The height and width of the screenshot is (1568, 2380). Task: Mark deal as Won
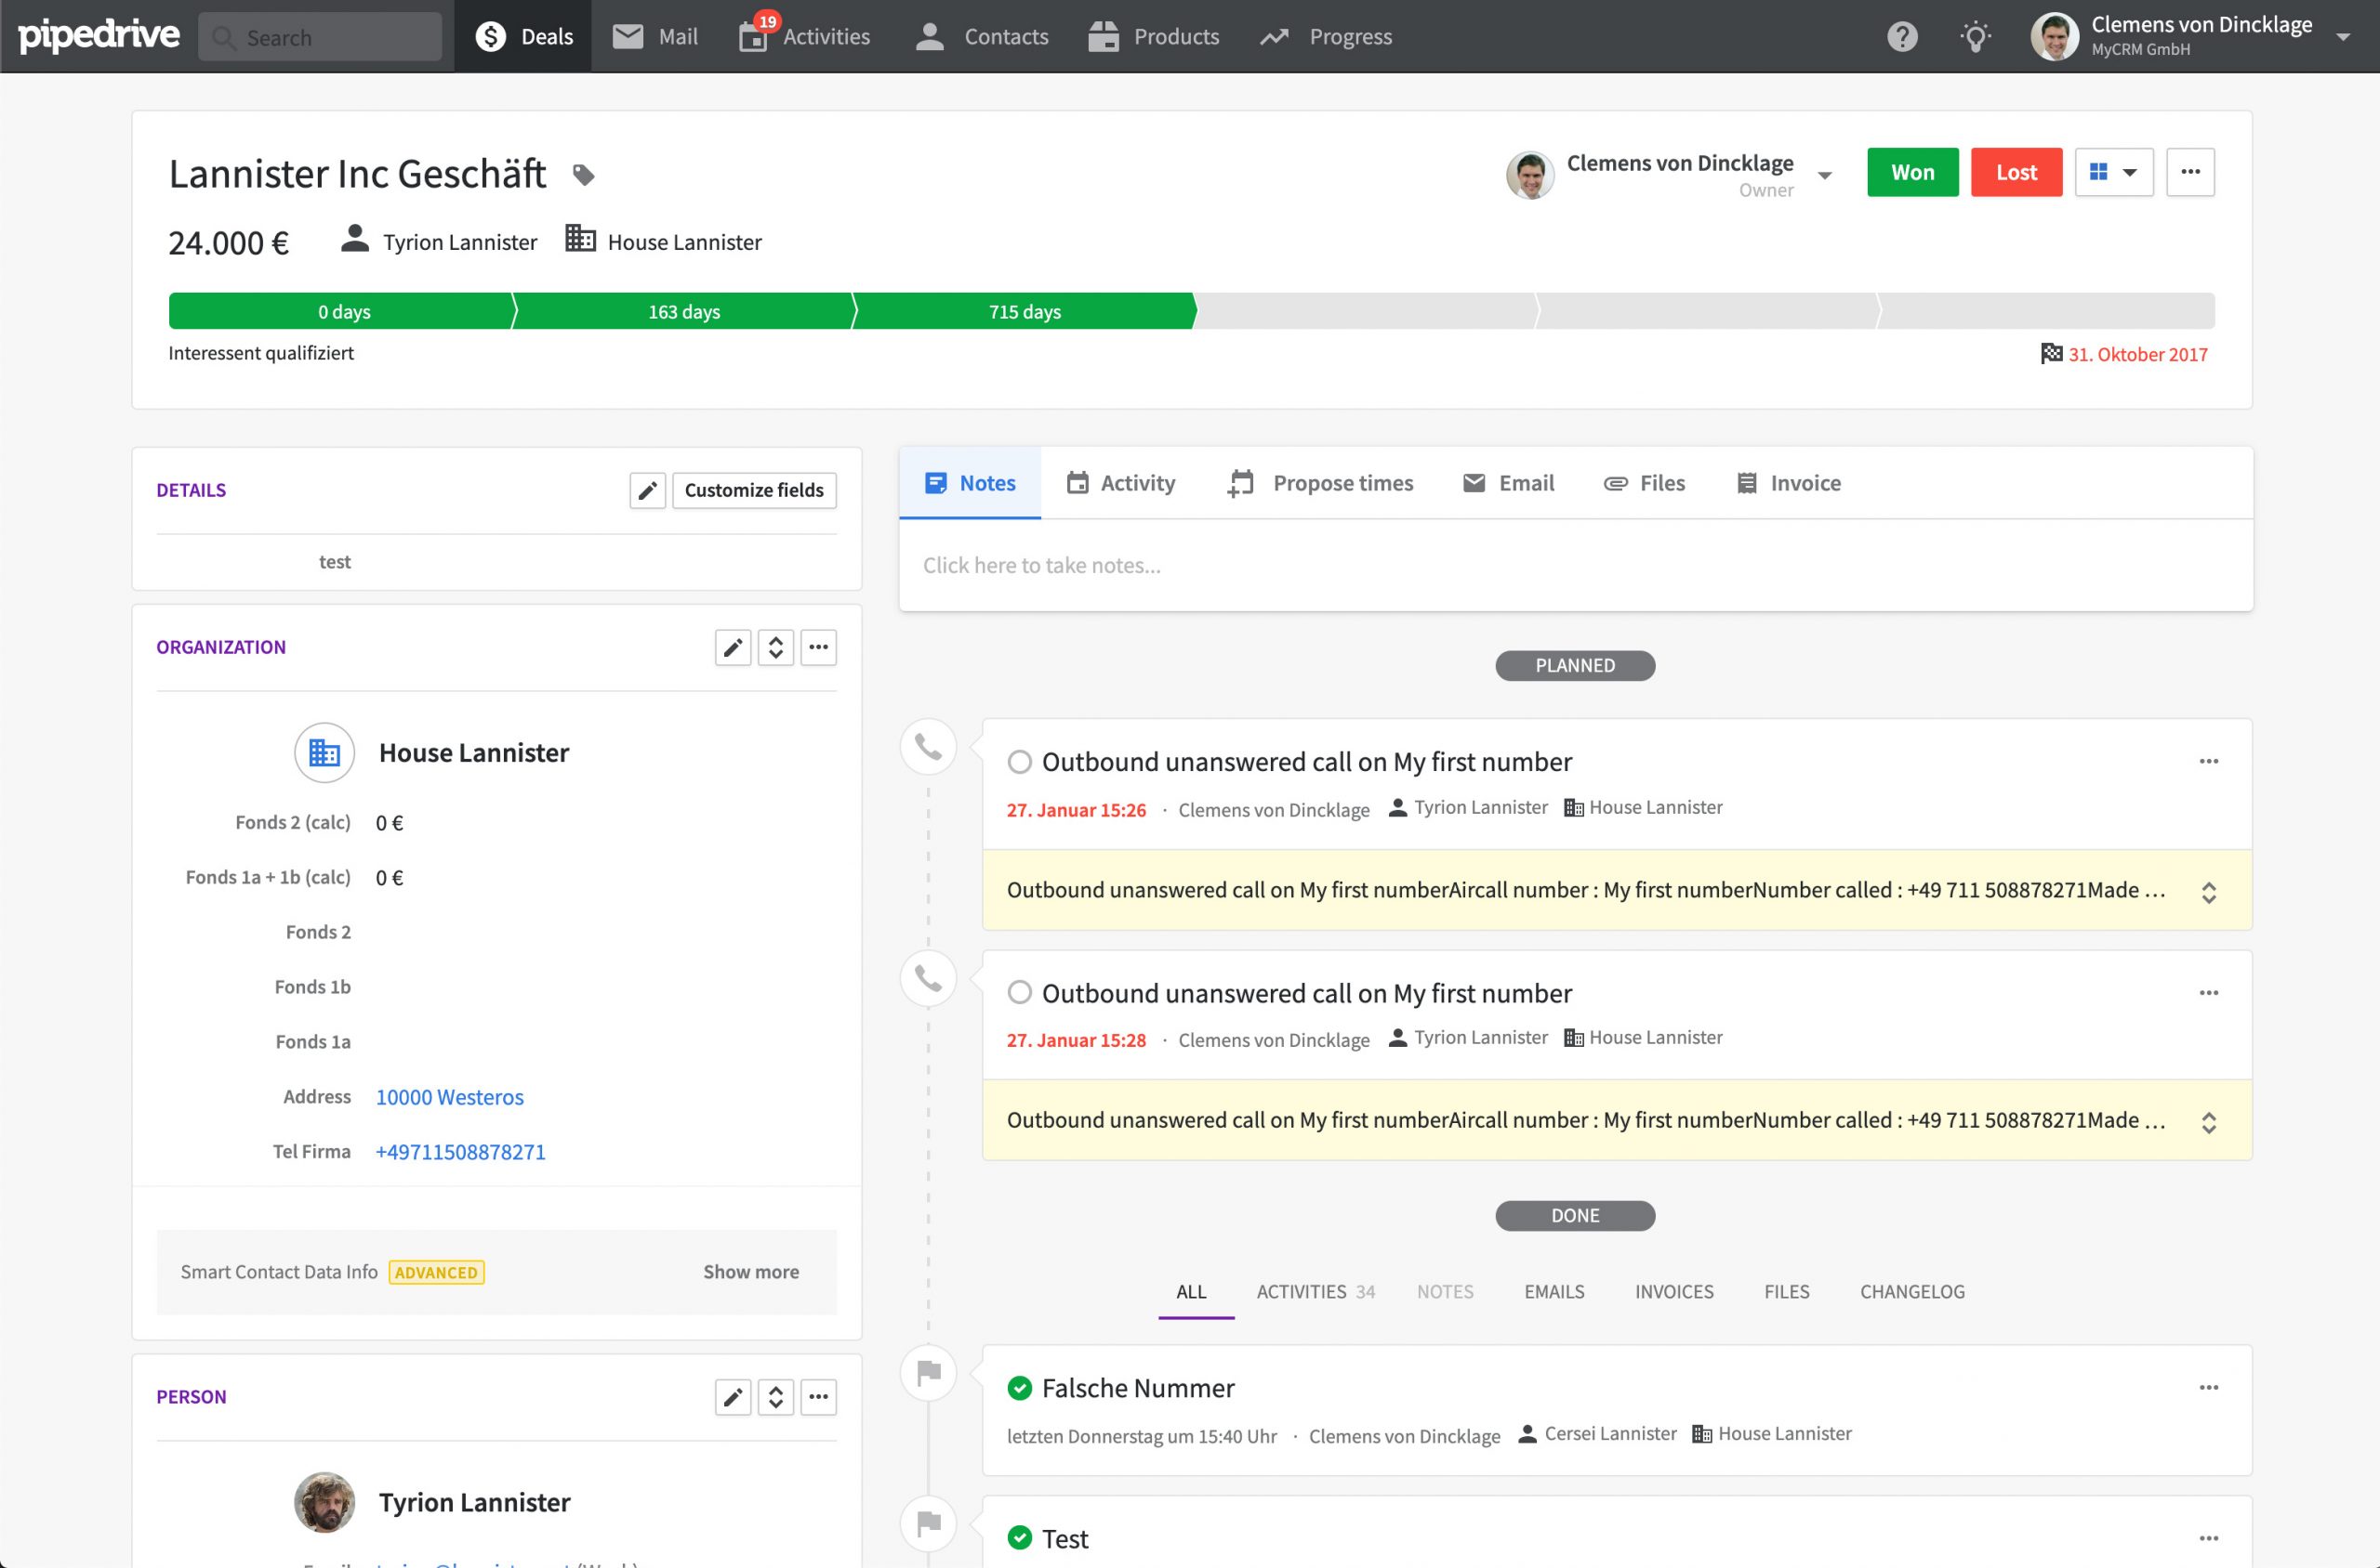click(1911, 172)
